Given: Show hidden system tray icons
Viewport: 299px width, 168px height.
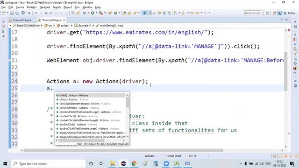Looking at the screenshot, I should (x=241, y=164).
